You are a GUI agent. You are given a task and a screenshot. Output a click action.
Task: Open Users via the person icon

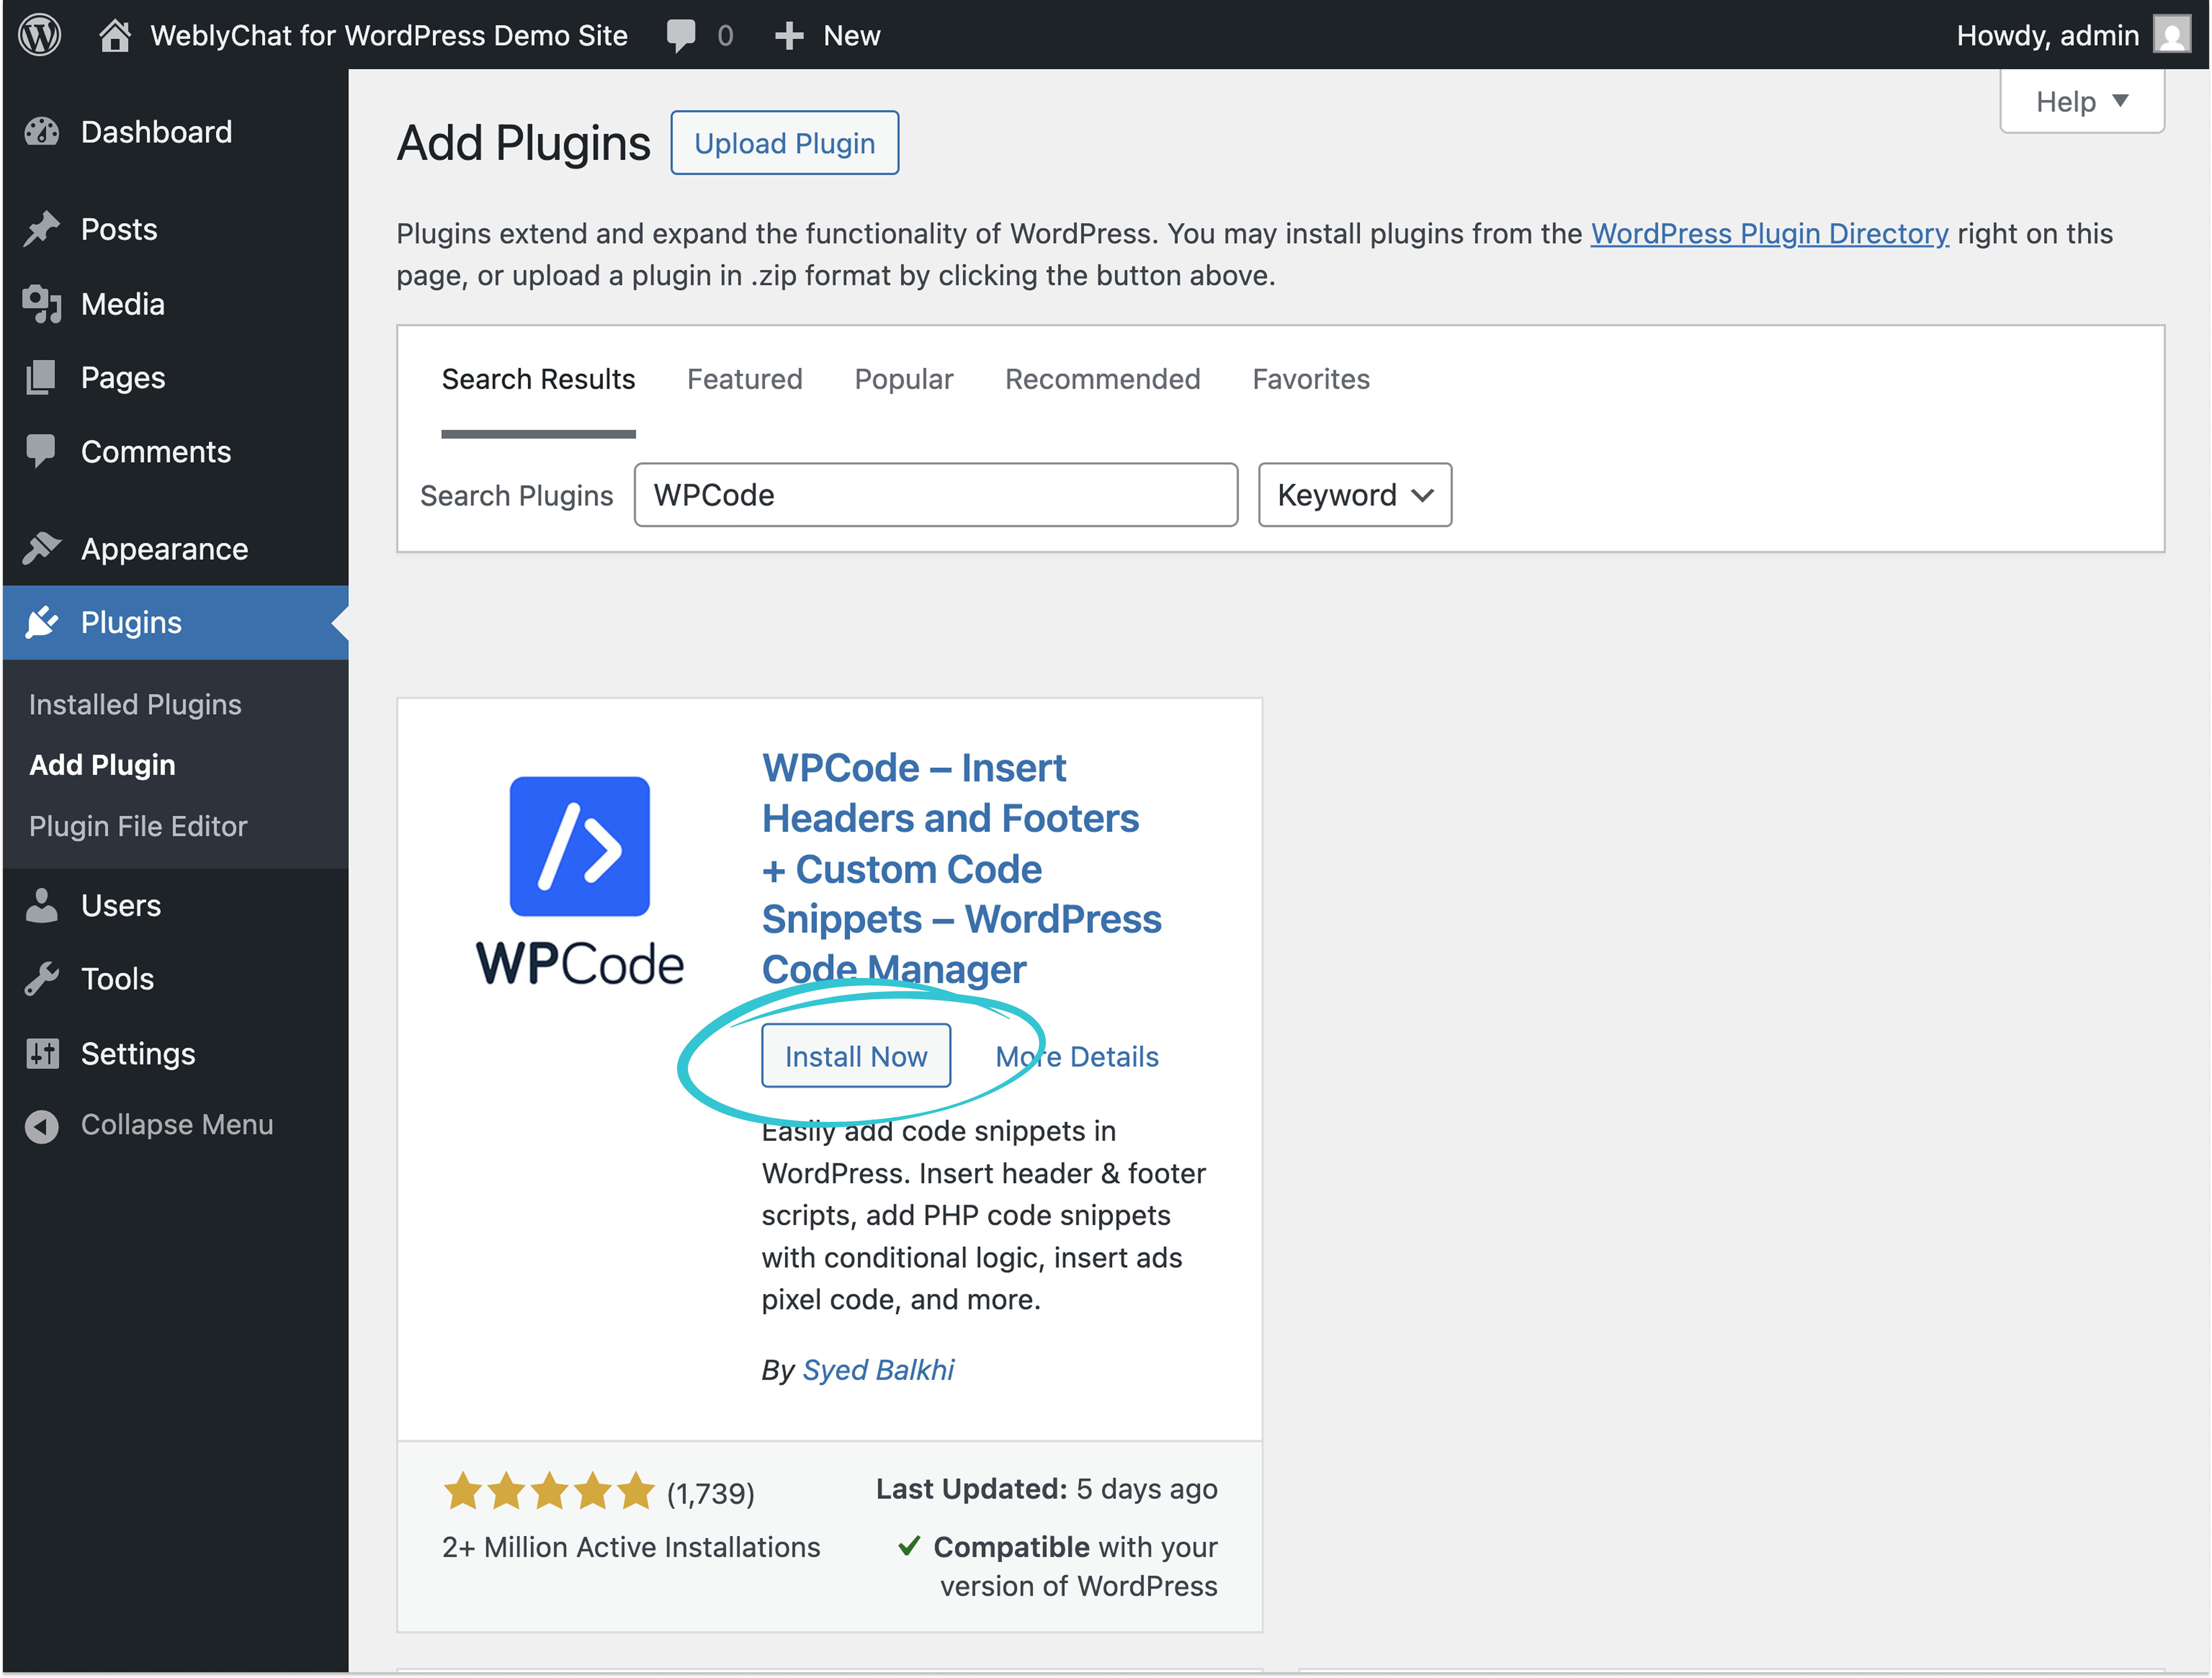(x=42, y=905)
